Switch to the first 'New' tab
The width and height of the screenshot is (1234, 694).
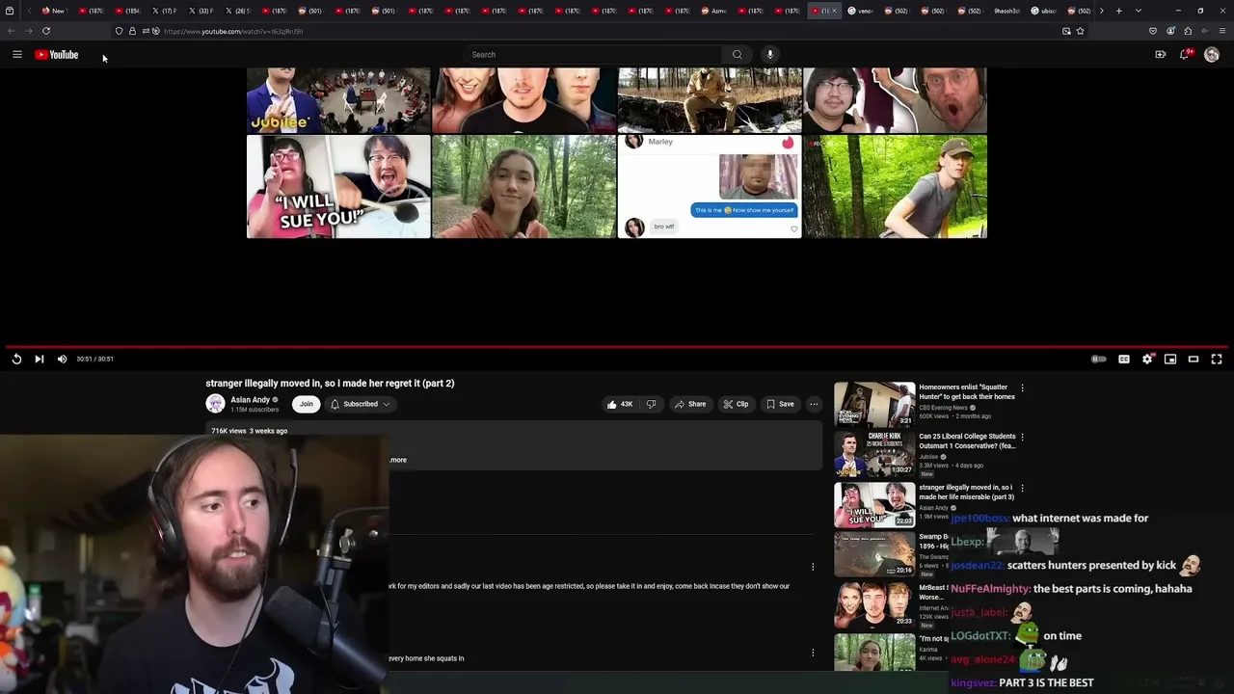click(54, 11)
